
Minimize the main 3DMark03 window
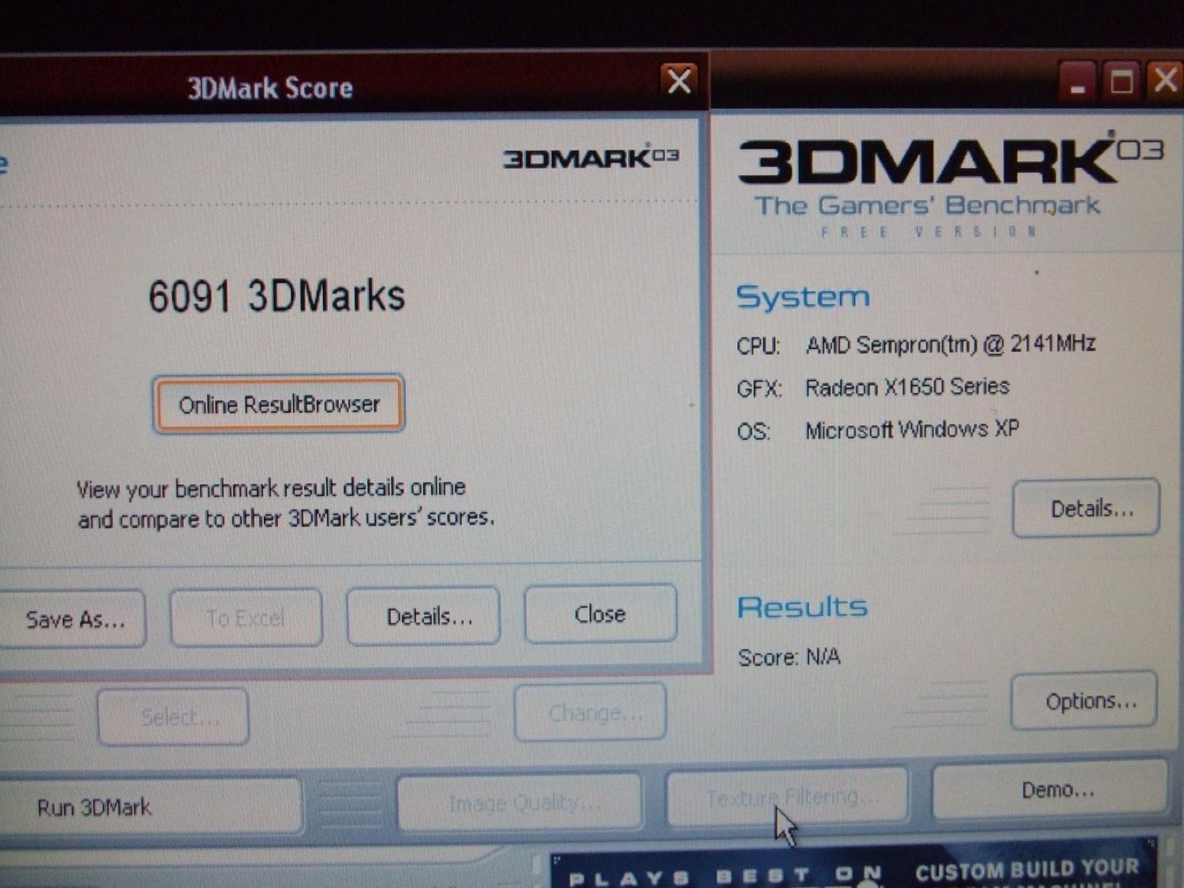click(1077, 81)
